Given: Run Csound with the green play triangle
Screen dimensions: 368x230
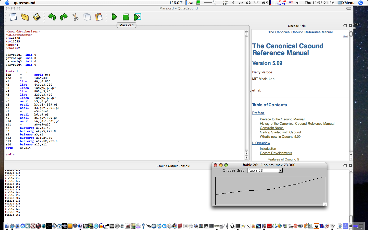Looking at the screenshot, I should click(x=114, y=17).
